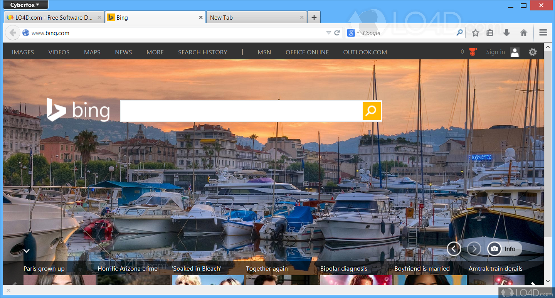555x298 pixels.
Task: Show next Bing background image
Action: tap(474, 249)
